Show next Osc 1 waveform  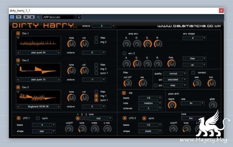coord(59,53)
